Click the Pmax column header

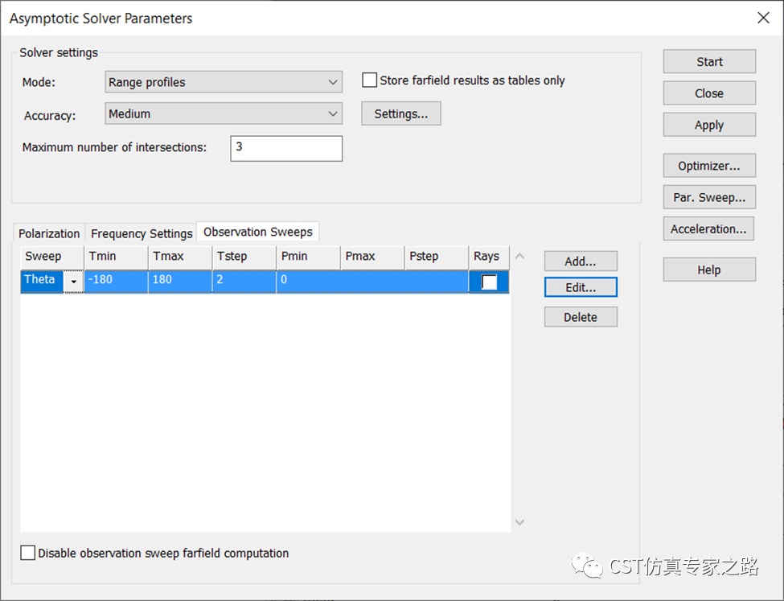(372, 257)
